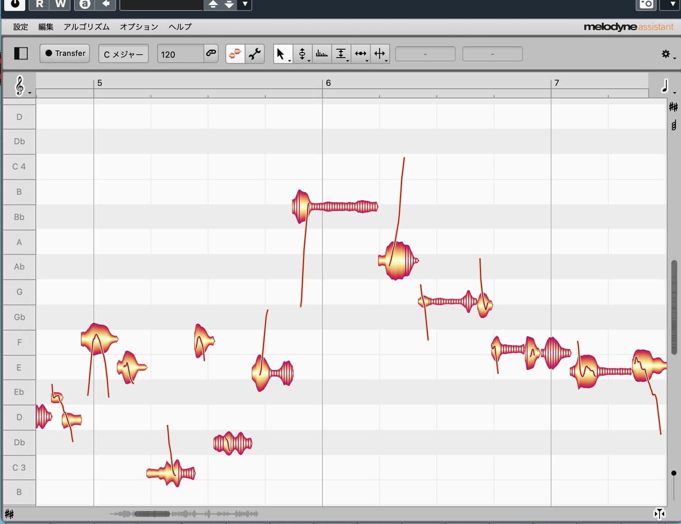Image resolution: width=681 pixels, height=524 pixels.
Task: Click the top-right pitch grid hash icon
Action: tap(674, 107)
